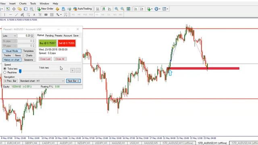This screenshot has width=258, height=145.
Task: Click Sell @ 0.75355 button
Action: (x=67, y=43)
